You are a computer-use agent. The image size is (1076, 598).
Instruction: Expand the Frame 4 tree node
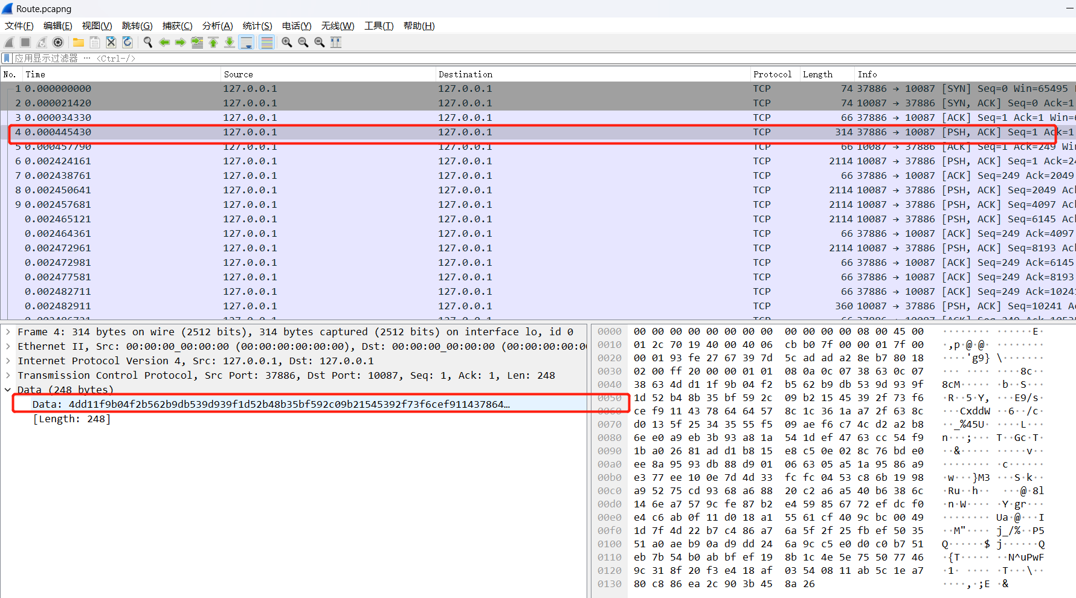coord(8,332)
